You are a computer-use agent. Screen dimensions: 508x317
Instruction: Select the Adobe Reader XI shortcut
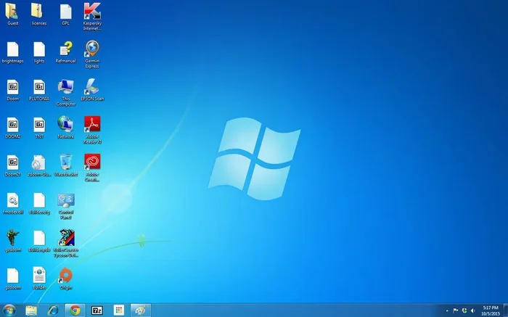[92, 124]
